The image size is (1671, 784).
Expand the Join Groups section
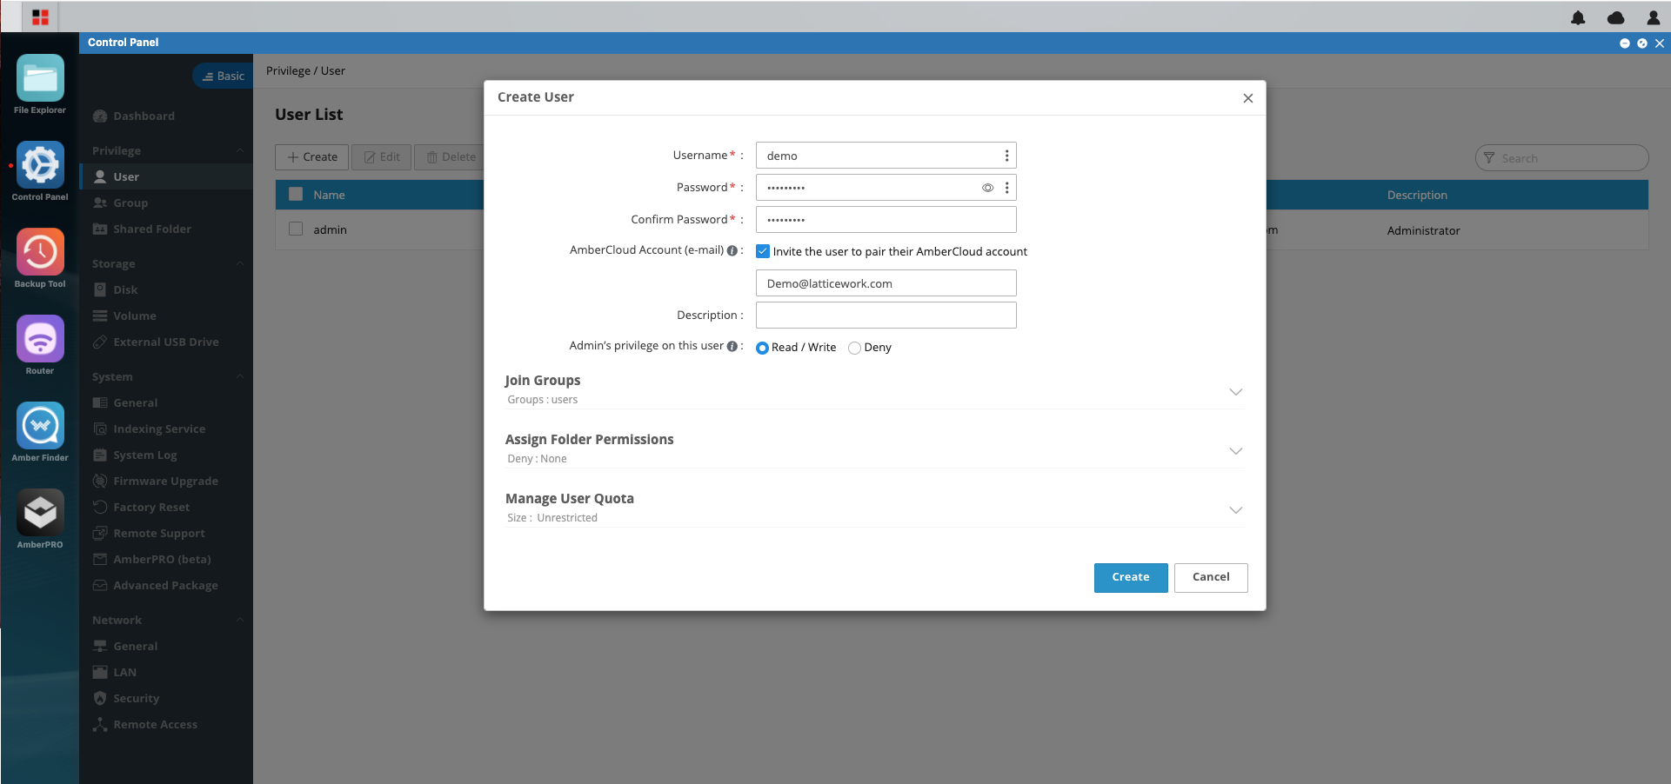[1235, 392]
